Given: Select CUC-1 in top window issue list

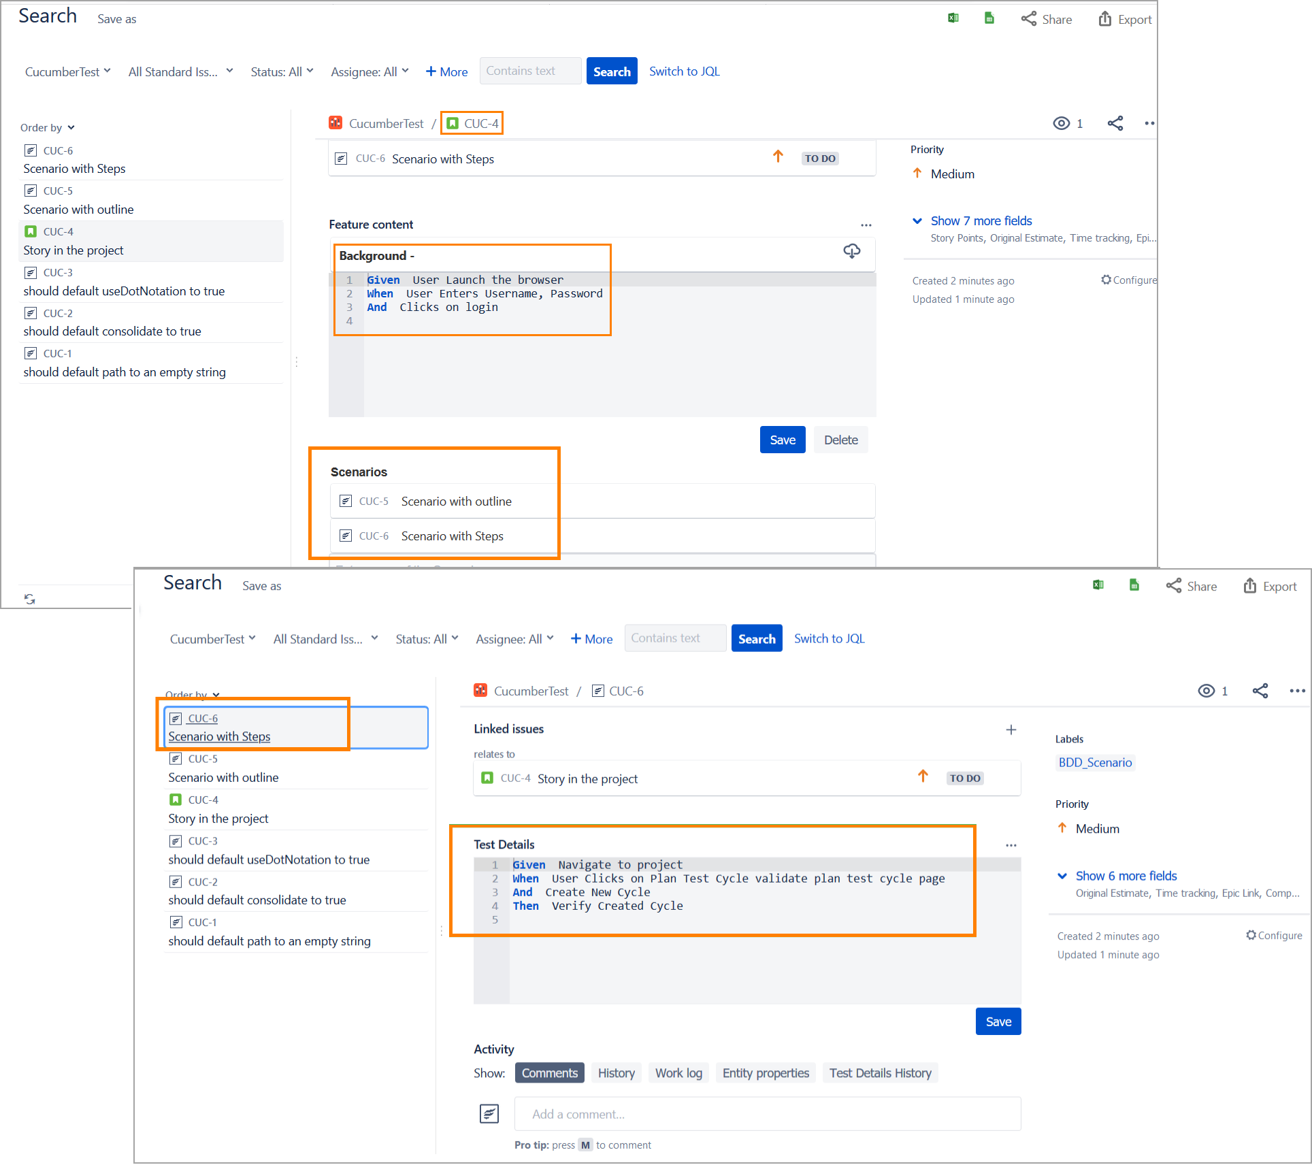Looking at the screenshot, I should 151,363.
